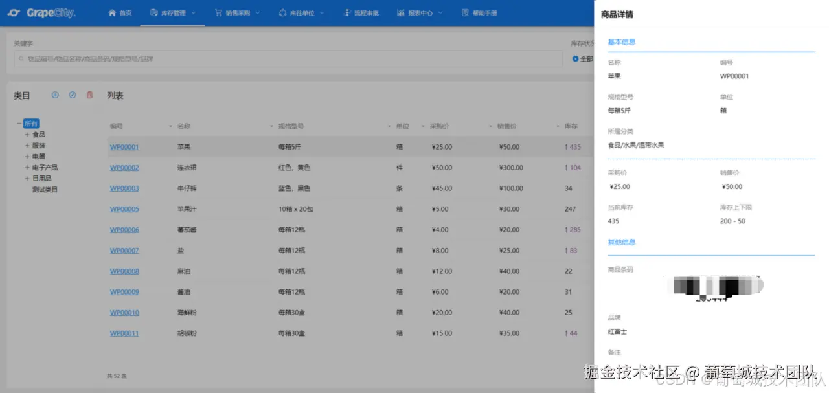This screenshot has height=393, width=829.
Task: Select the 所有 tree item
Action: (x=31, y=124)
